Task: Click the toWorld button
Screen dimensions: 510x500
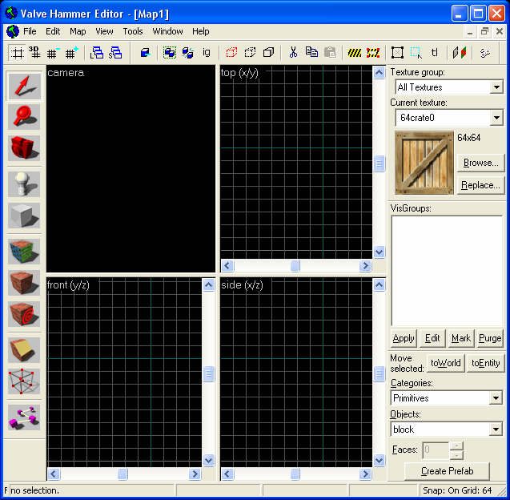Action: [446, 363]
